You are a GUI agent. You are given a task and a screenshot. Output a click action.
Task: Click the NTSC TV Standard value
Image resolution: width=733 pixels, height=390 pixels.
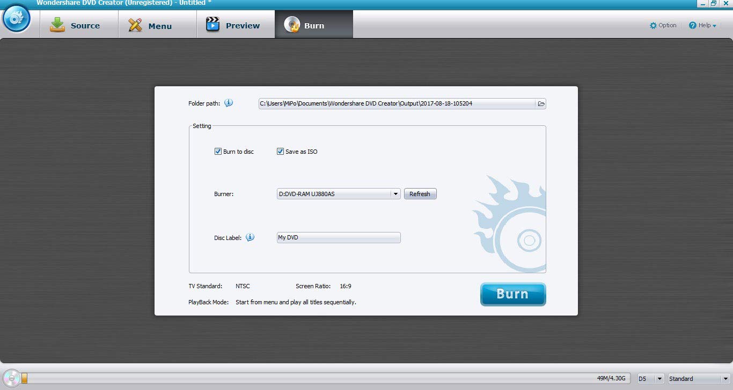point(243,286)
